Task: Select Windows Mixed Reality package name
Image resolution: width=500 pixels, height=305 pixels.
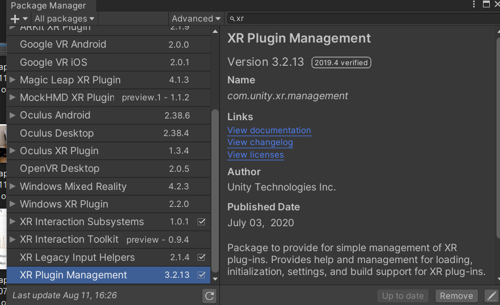Action: 73,187
